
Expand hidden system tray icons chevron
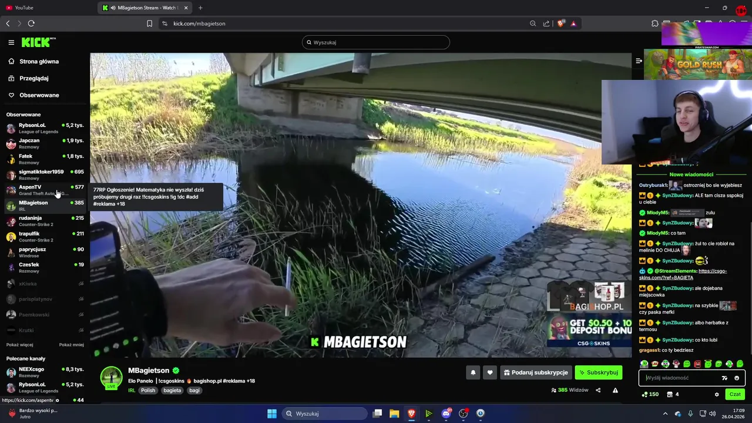click(x=666, y=414)
